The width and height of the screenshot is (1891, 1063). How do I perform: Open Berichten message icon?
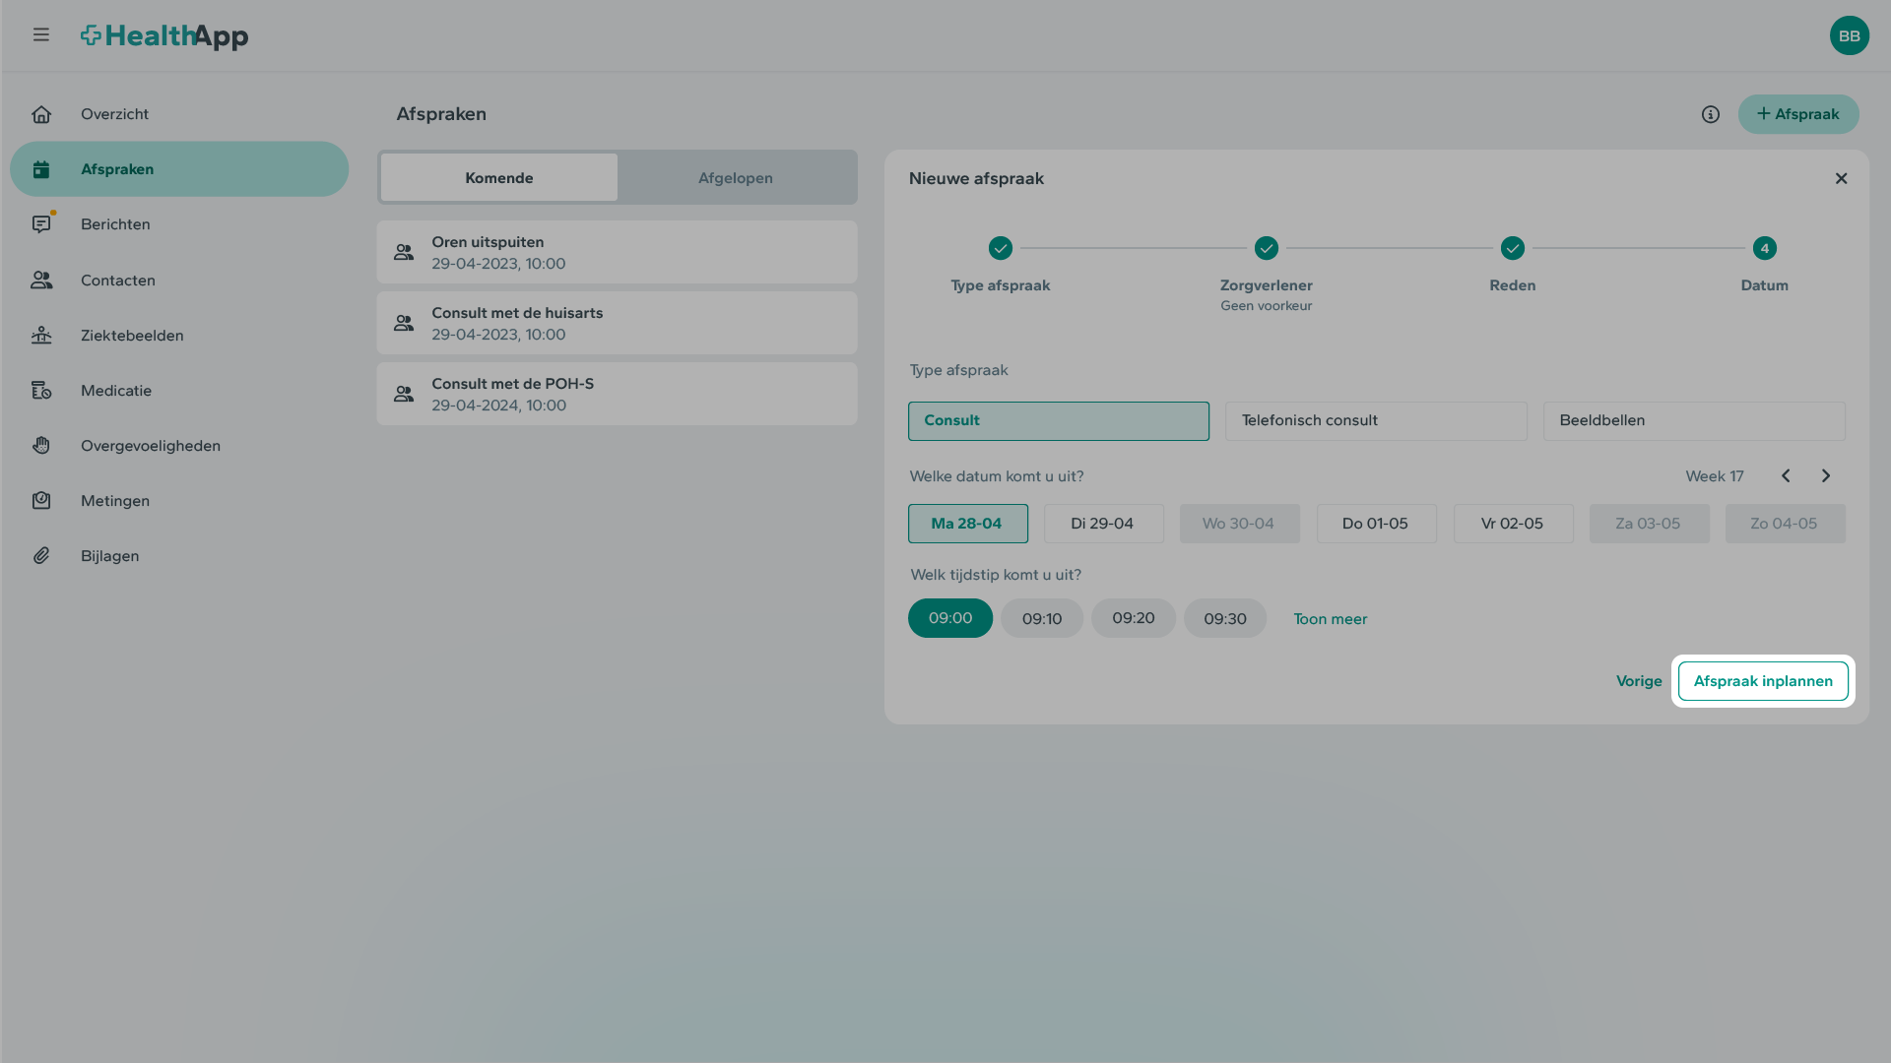[x=41, y=224]
